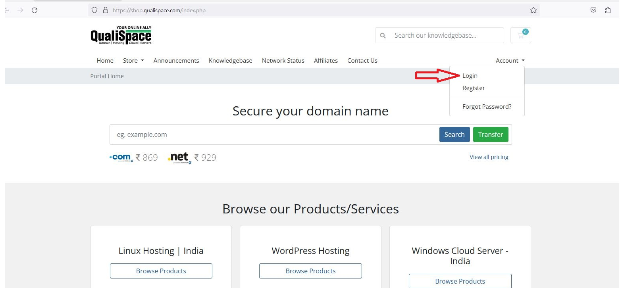The width and height of the screenshot is (620, 288).
Task: Click Browse Products under WordPress Hosting
Action: point(310,271)
